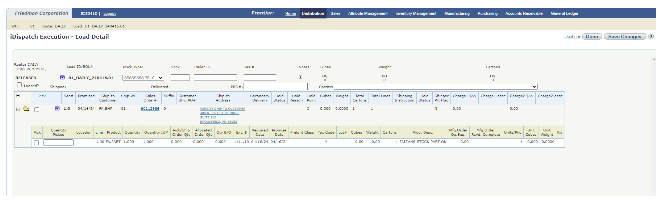Screen dimensions: 665x204
Task: Click the Friedman Corporation logo text
Action: [41, 13]
